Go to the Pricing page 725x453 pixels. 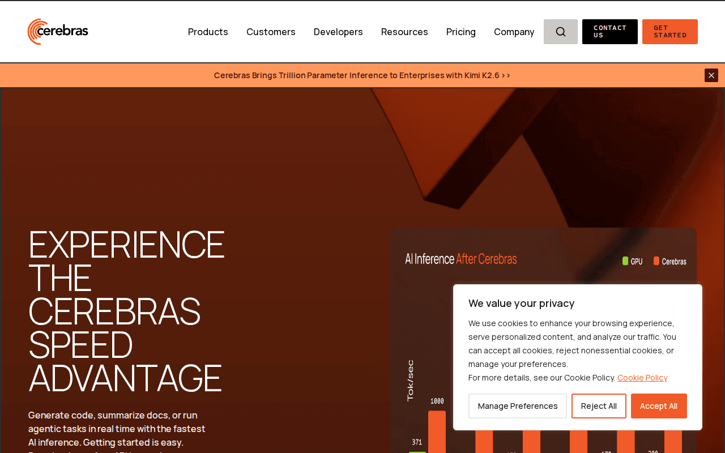(461, 32)
